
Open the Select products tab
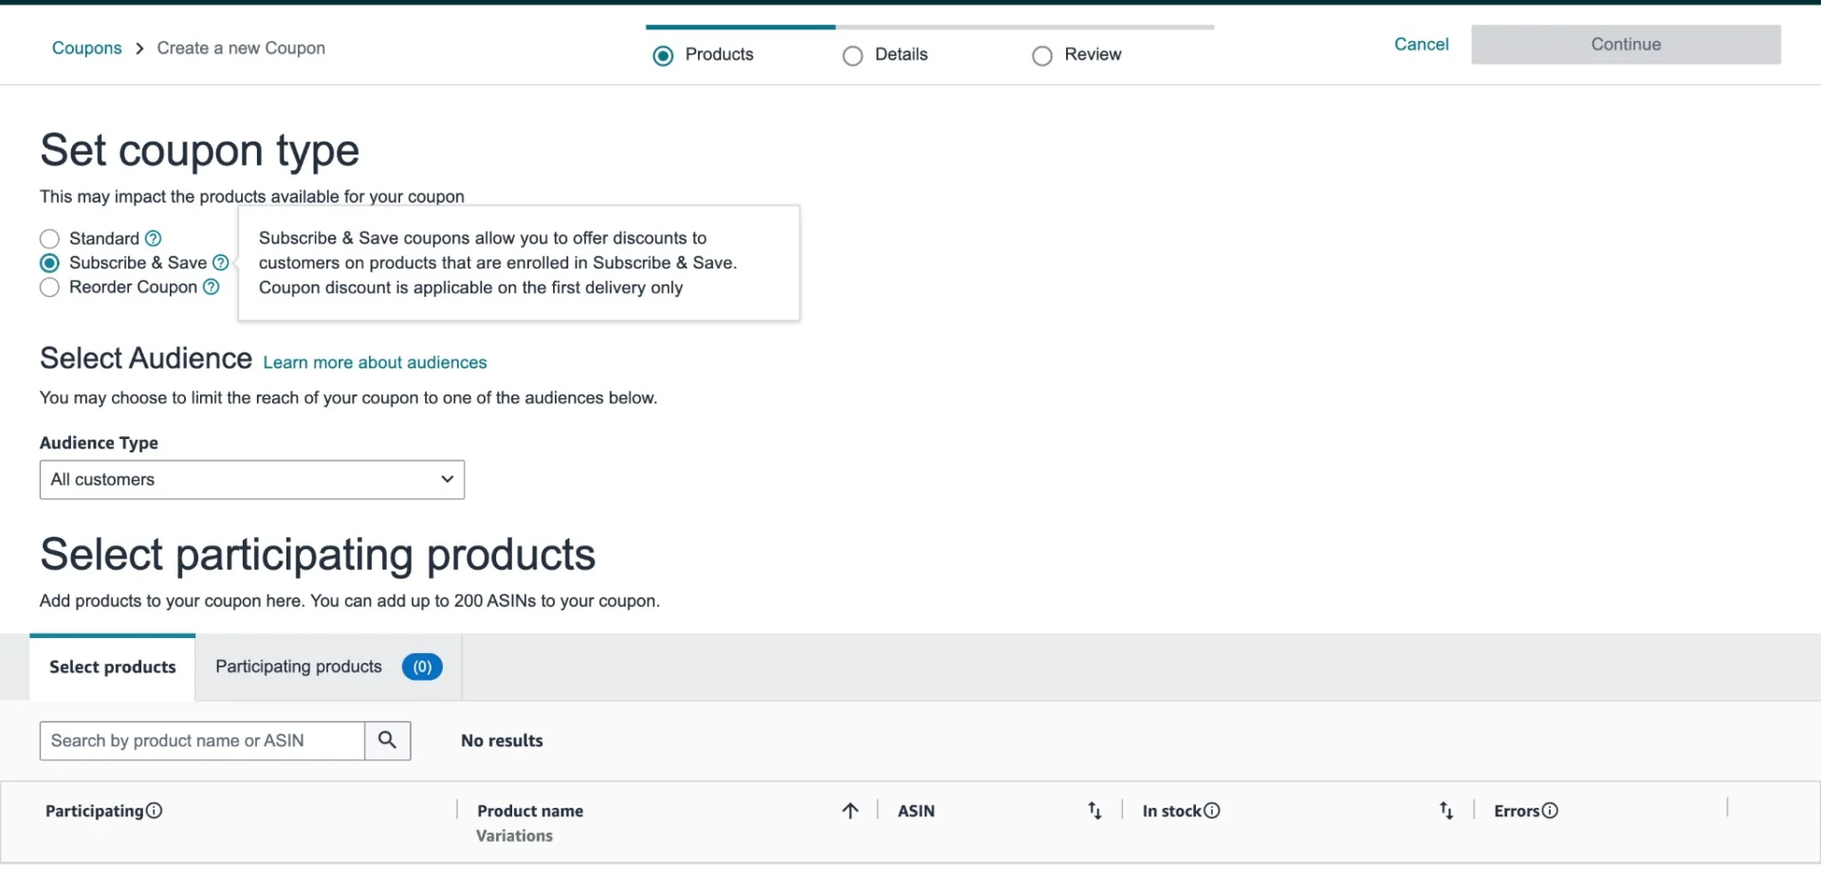click(x=113, y=668)
